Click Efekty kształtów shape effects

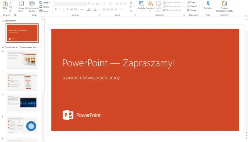173,10
